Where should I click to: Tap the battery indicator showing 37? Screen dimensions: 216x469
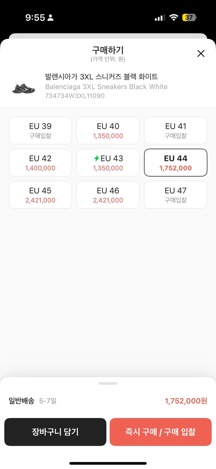tap(188, 18)
